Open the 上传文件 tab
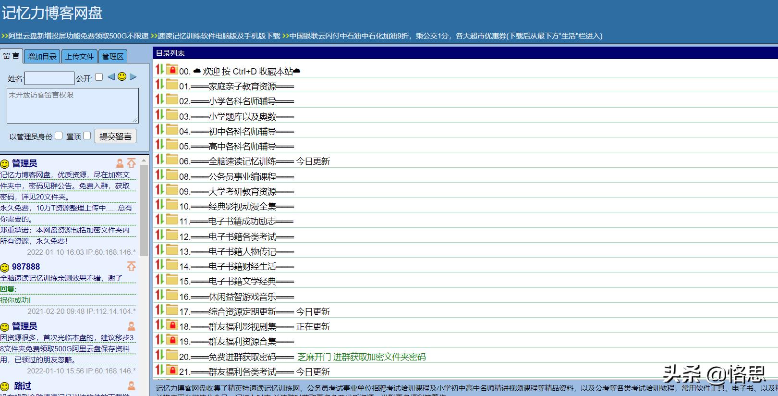This screenshot has width=778, height=396. coord(80,56)
